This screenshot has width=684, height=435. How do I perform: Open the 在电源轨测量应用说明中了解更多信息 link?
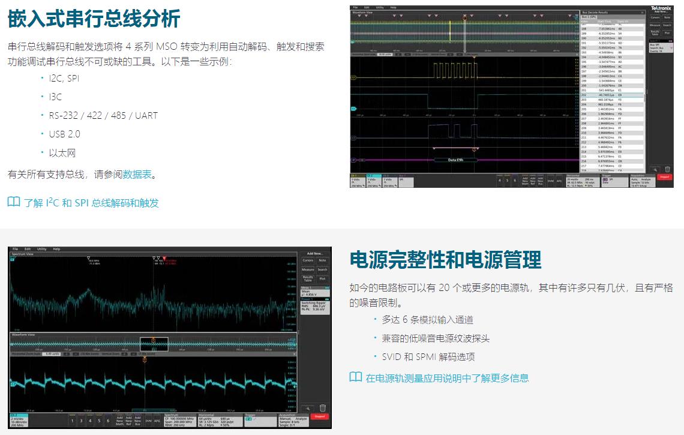coord(447,378)
